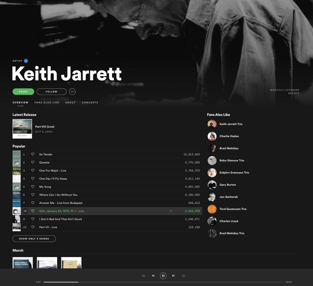Open Jan Garbarek artist avatar
Screen dimensions: 313x286
click(x=212, y=197)
